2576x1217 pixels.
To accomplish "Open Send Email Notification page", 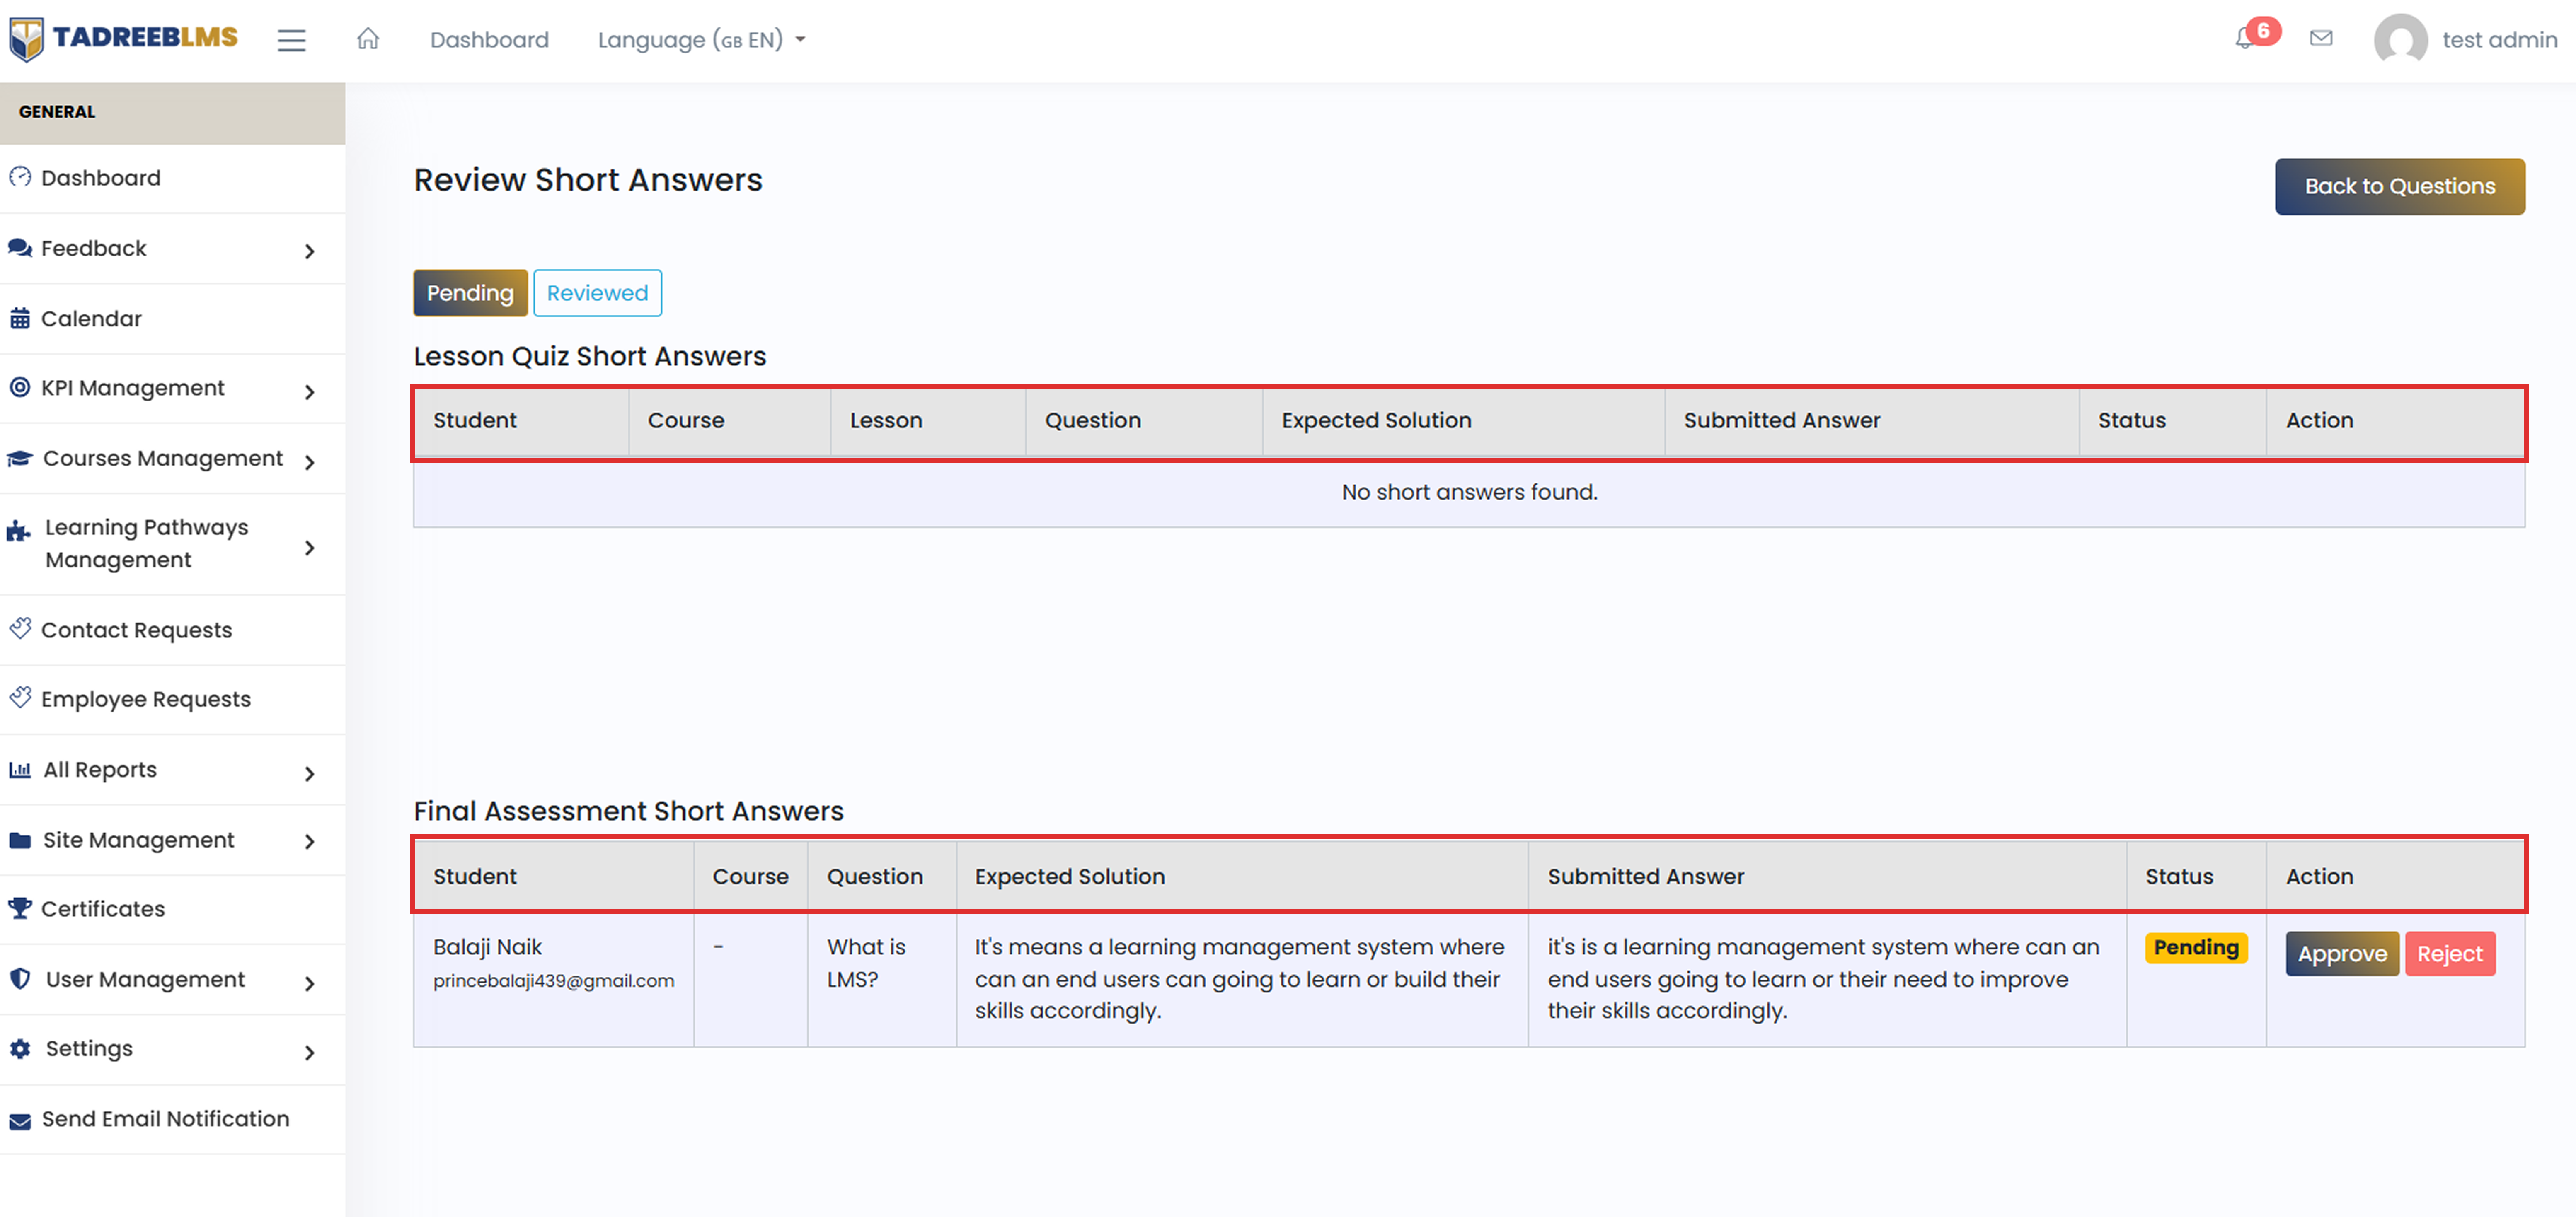I will pos(172,1119).
